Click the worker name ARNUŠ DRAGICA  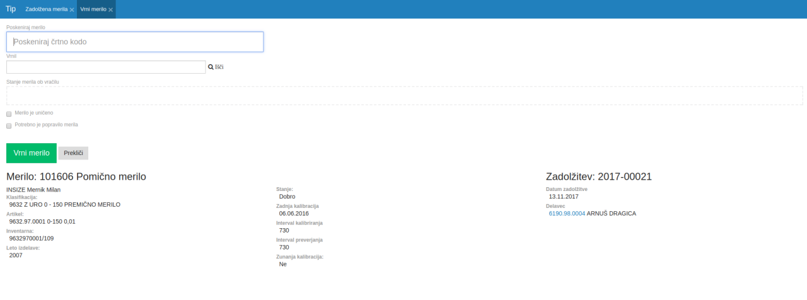(x=612, y=214)
